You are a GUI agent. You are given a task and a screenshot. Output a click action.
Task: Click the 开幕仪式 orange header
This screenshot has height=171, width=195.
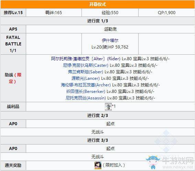[98, 4]
